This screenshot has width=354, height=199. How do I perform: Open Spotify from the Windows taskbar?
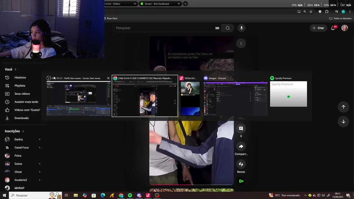click(x=130, y=195)
